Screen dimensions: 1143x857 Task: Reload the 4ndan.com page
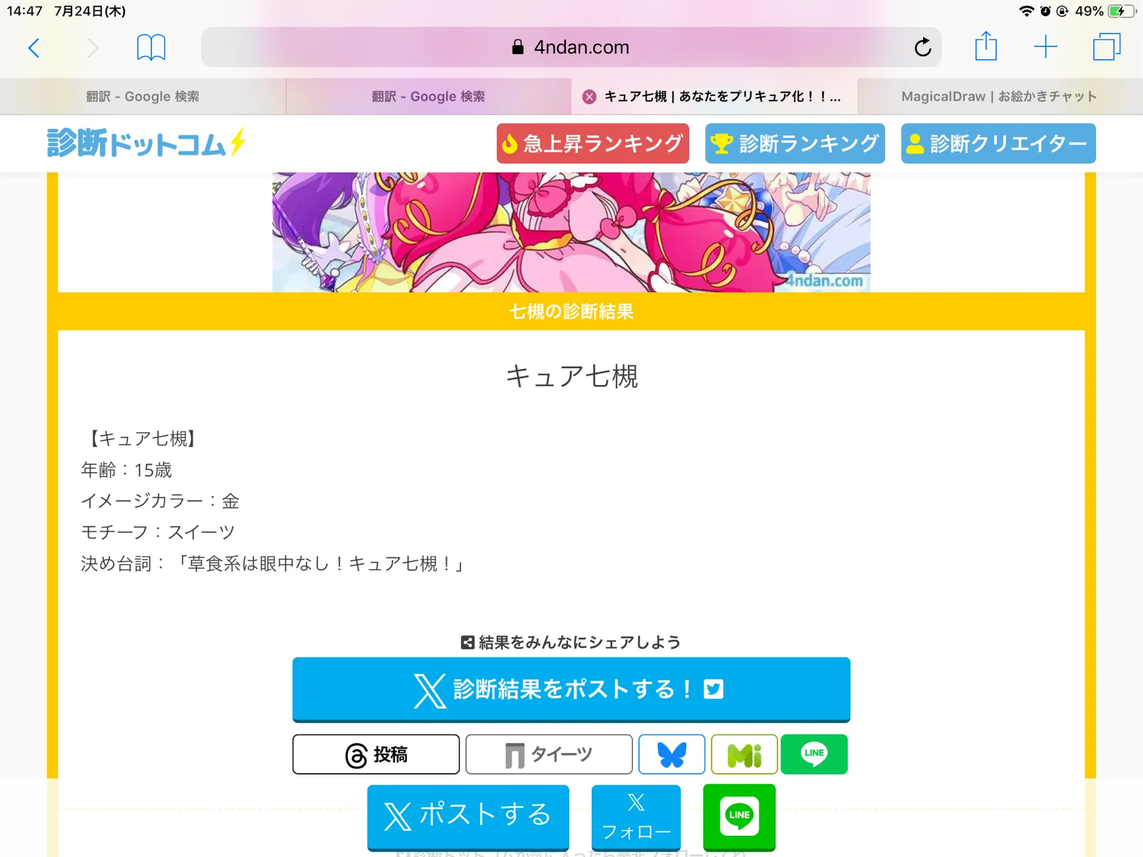[x=923, y=47]
